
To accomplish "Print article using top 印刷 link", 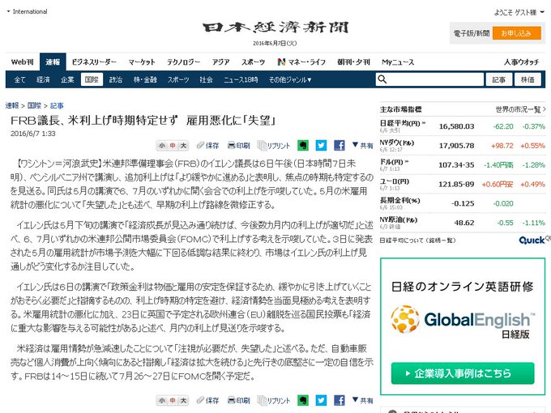I will point(238,146).
